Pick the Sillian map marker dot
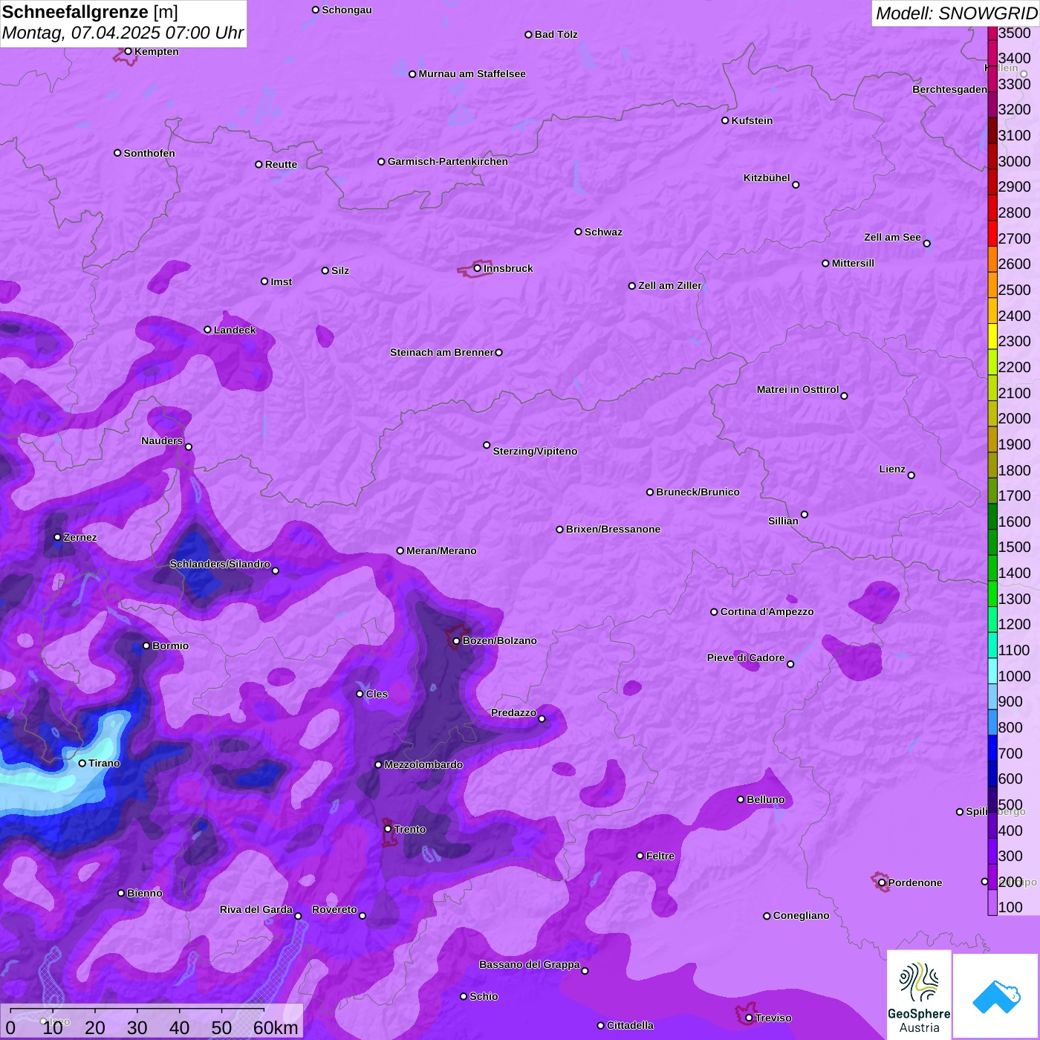The width and height of the screenshot is (1040, 1040). (x=805, y=514)
